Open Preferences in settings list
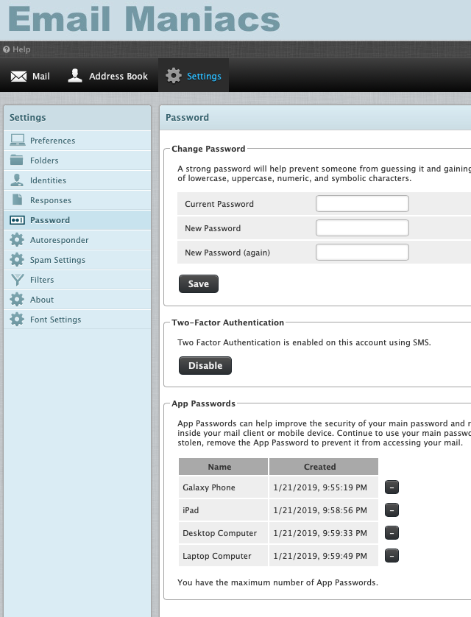This screenshot has width=471, height=617. 77,141
